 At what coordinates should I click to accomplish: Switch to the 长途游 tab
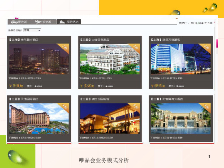click(x=44, y=22)
